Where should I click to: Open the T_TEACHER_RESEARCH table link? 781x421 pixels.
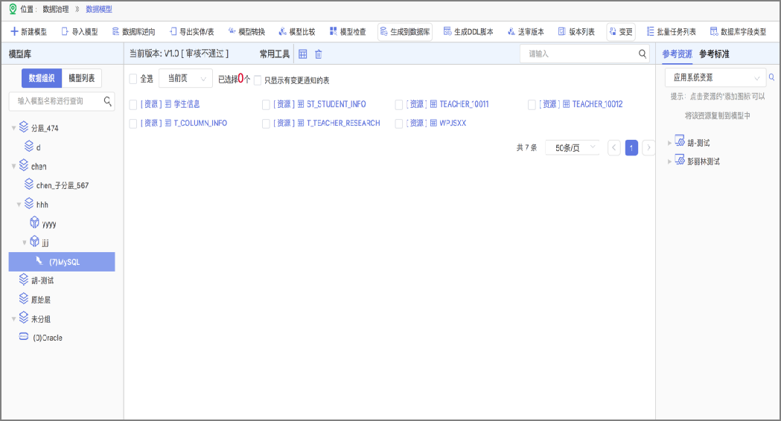coord(342,123)
